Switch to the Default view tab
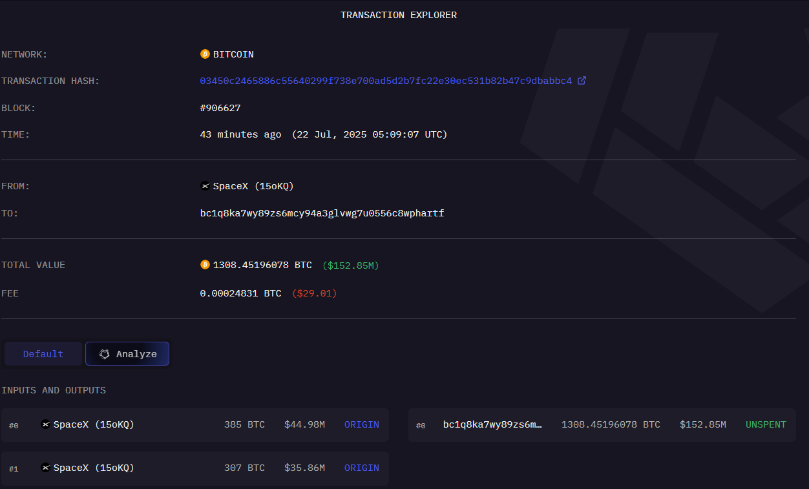 point(43,354)
